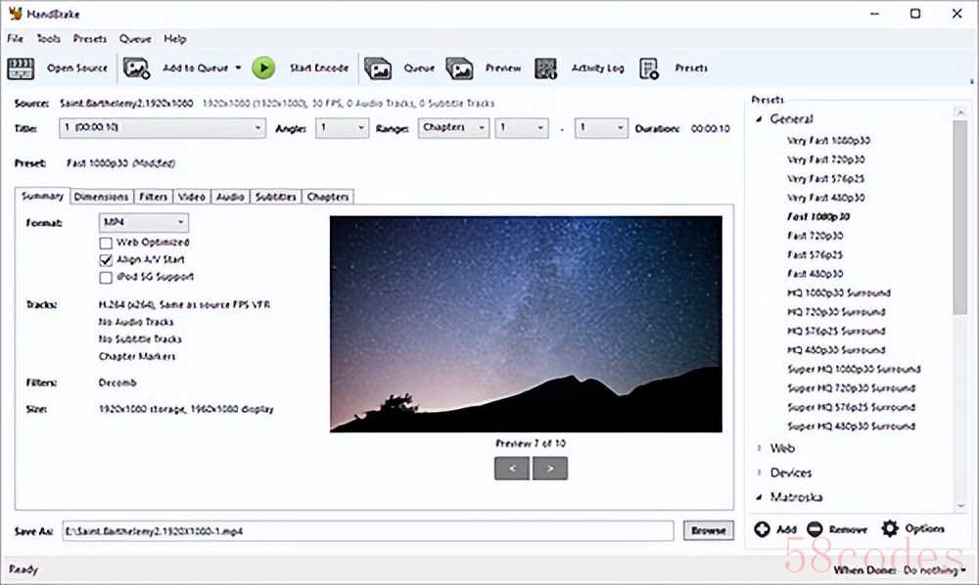Viewport: 979px width, 585px height.
Task: Open the Range Chapters dropdown
Action: click(453, 128)
